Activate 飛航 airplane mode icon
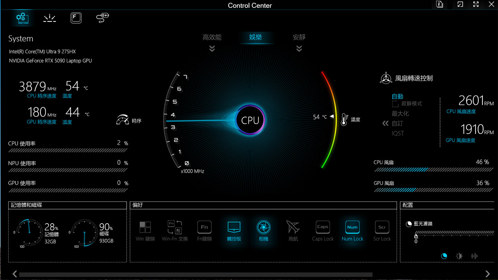 point(293,227)
